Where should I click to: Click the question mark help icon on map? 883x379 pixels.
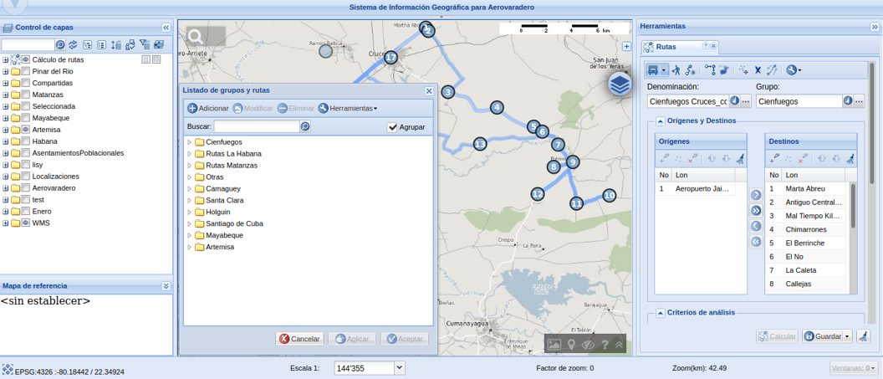pos(605,345)
